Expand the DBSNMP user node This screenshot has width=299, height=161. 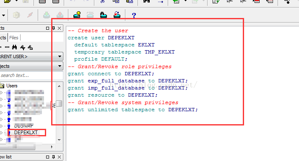2,126
